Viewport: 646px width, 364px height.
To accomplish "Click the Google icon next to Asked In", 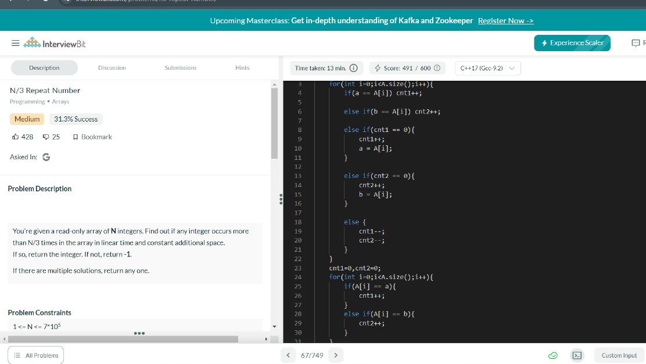I will 46,156.
